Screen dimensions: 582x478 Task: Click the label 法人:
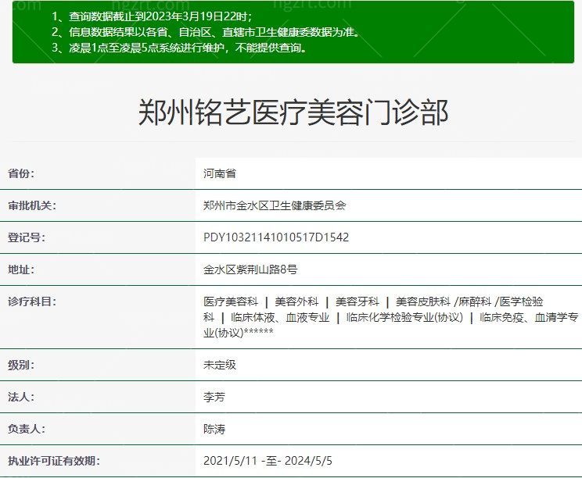[x=21, y=397]
